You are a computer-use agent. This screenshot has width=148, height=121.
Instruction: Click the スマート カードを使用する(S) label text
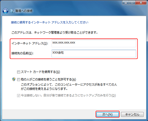40,72
